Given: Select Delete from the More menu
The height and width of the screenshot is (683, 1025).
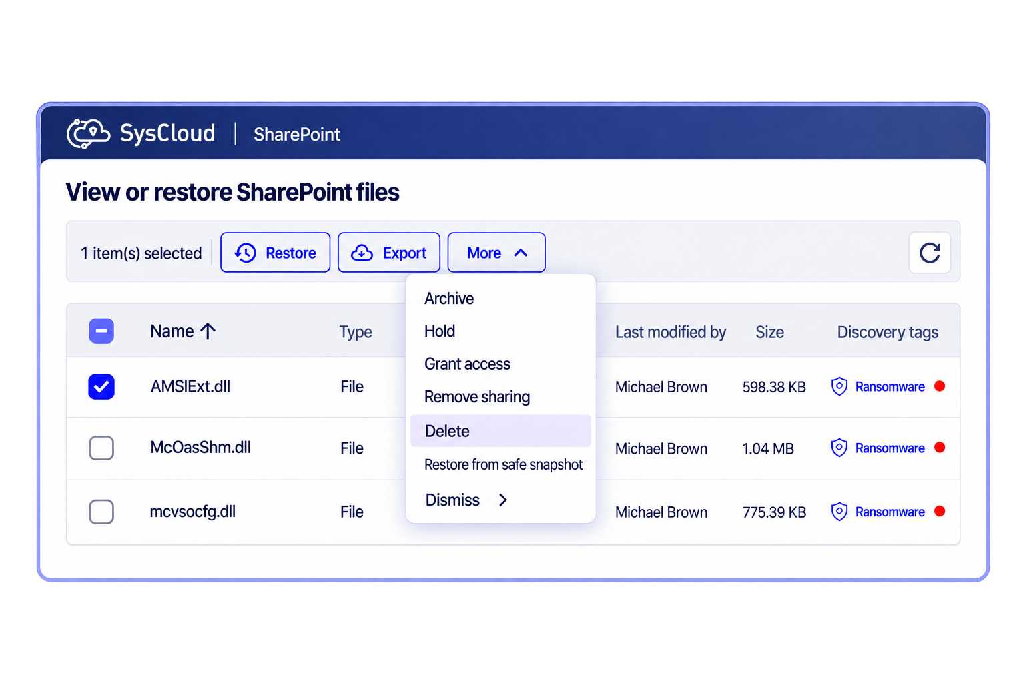Looking at the screenshot, I should coord(500,431).
